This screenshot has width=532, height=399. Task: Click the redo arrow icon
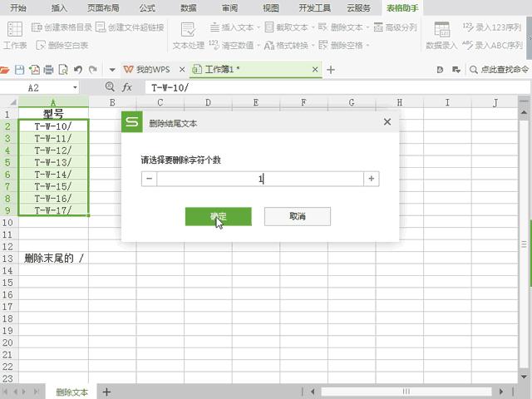(x=92, y=70)
